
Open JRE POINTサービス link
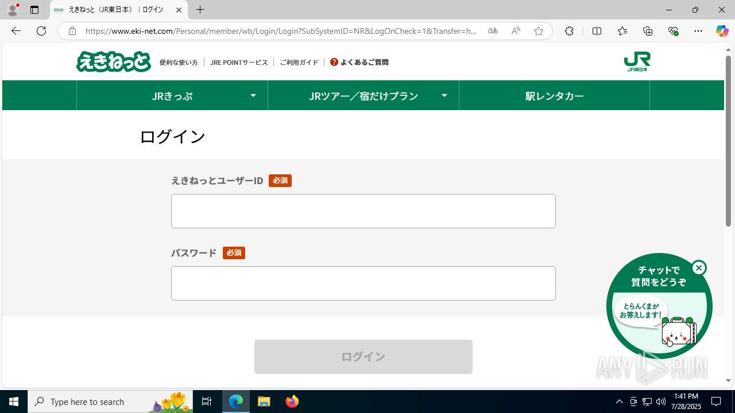(x=239, y=62)
